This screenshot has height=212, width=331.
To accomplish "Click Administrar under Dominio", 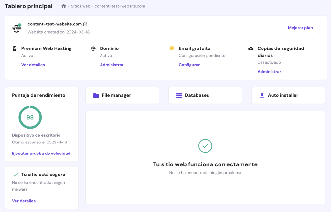I will point(112,64).
